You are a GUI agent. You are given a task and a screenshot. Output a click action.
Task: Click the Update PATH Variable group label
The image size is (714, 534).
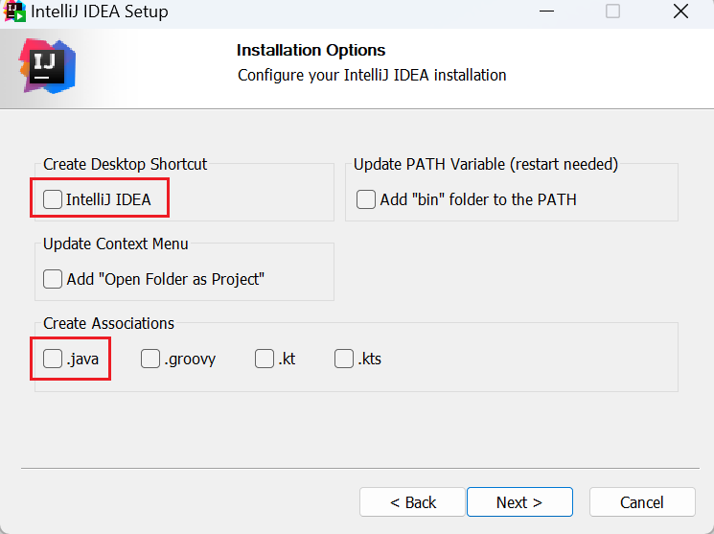tap(485, 164)
